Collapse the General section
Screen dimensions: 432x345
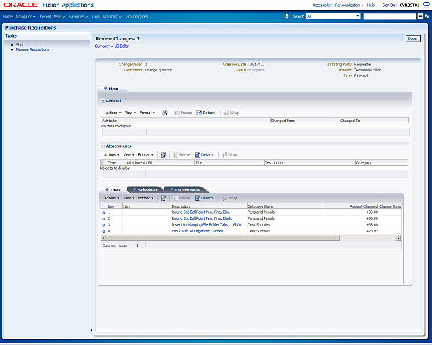(x=103, y=101)
